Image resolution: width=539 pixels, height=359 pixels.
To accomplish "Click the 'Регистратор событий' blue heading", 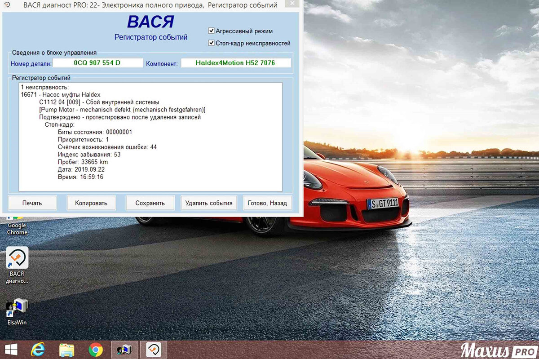I will (x=151, y=37).
